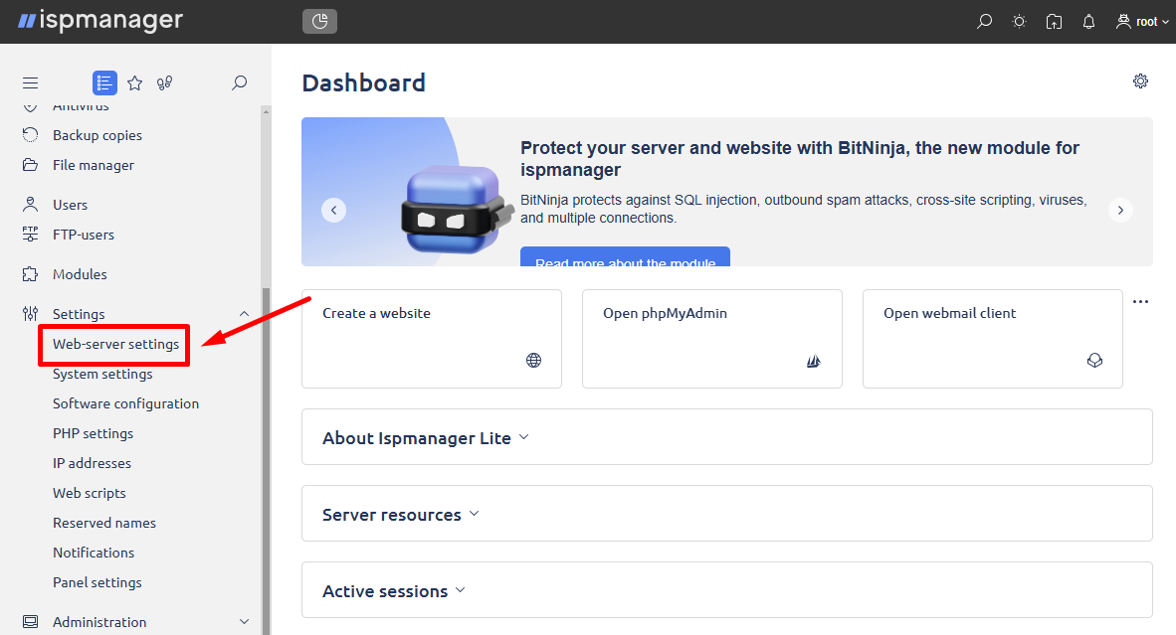Image resolution: width=1176 pixels, height=635 pixels.
Task: Open System settings
Action: pyautogui.click(x=102, y=375)
